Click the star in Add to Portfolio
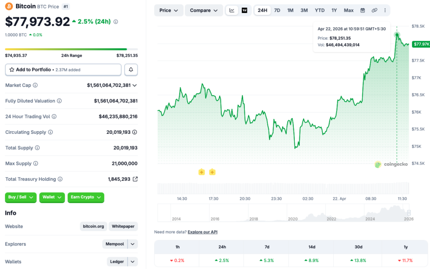 click(x=11, y=69)
